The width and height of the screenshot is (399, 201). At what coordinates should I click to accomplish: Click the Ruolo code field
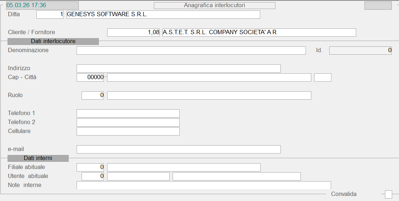click(x=93, y=95)
